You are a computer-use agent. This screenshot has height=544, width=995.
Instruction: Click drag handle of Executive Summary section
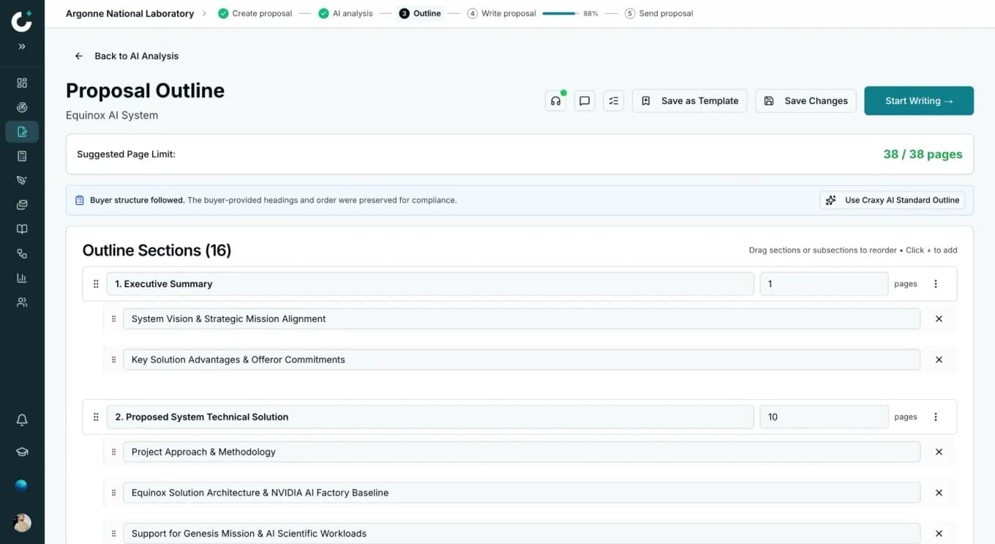coord(96,284)
